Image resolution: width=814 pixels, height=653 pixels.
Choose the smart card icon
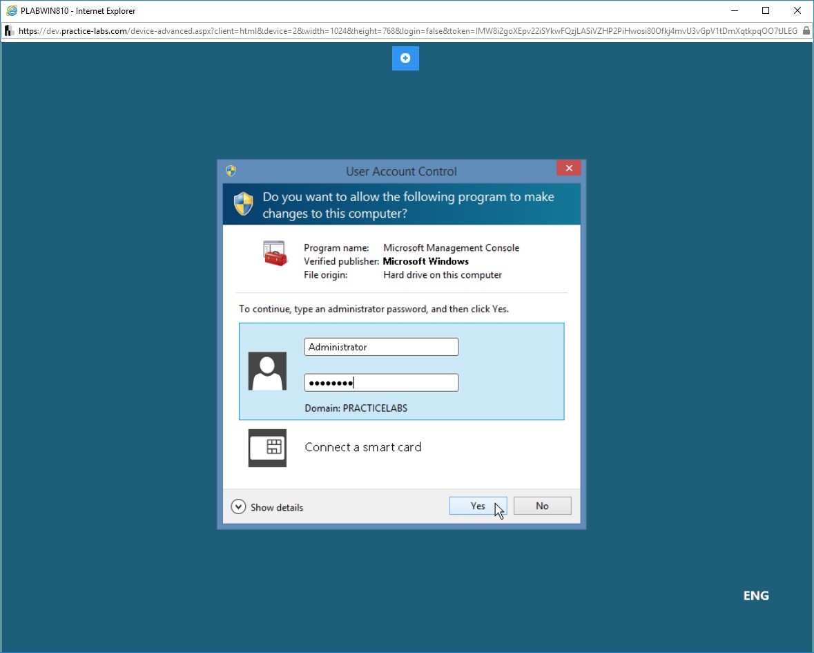[267, 448]
